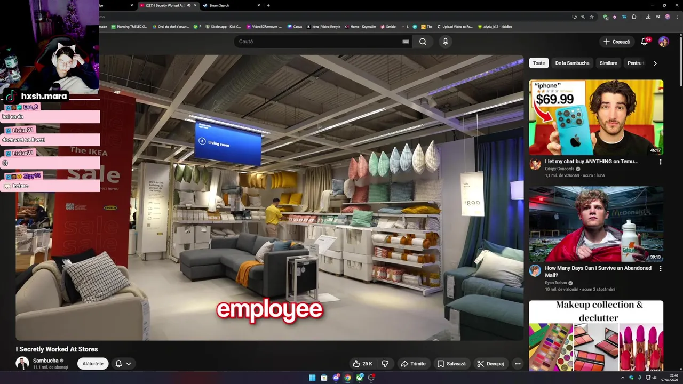
Task: Bookmark this page with the star icon
Action: click(x=592, y=17)
